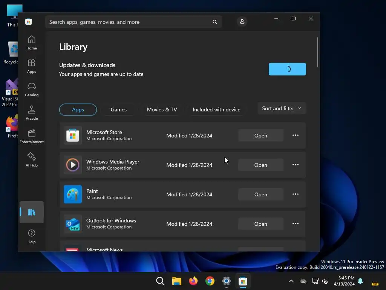
Task: Switch to Included with device tab
Action: point(216,110)
